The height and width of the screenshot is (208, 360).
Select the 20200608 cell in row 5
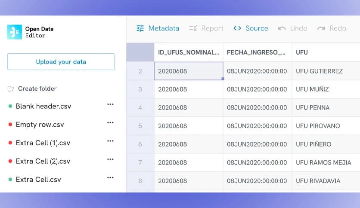(x=189, y=126)
